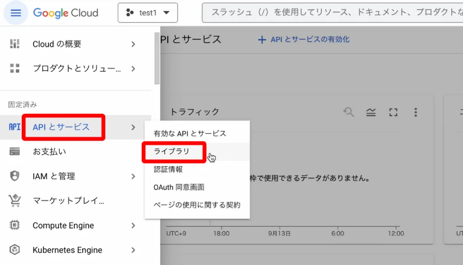
Task: Reset zoom on the トラフィック chart
Action: pyautogui.click(x=349, y=112)
